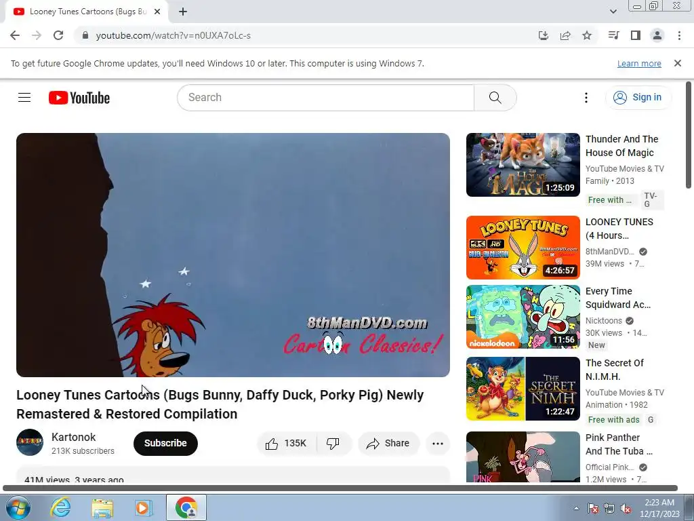Open the media controls icon
694x521 pixels.
pos(613,35)
